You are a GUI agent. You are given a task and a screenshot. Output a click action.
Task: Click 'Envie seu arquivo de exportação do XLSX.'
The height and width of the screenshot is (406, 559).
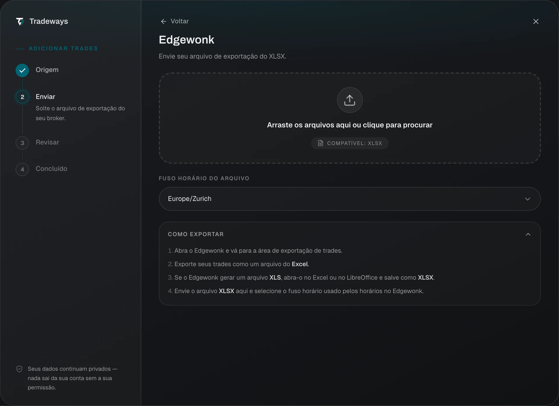tap(222, 56)
